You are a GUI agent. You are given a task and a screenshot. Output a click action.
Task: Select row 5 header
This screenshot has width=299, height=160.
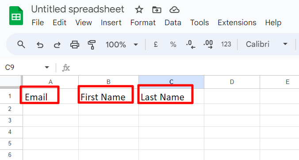tap(11, 144)
